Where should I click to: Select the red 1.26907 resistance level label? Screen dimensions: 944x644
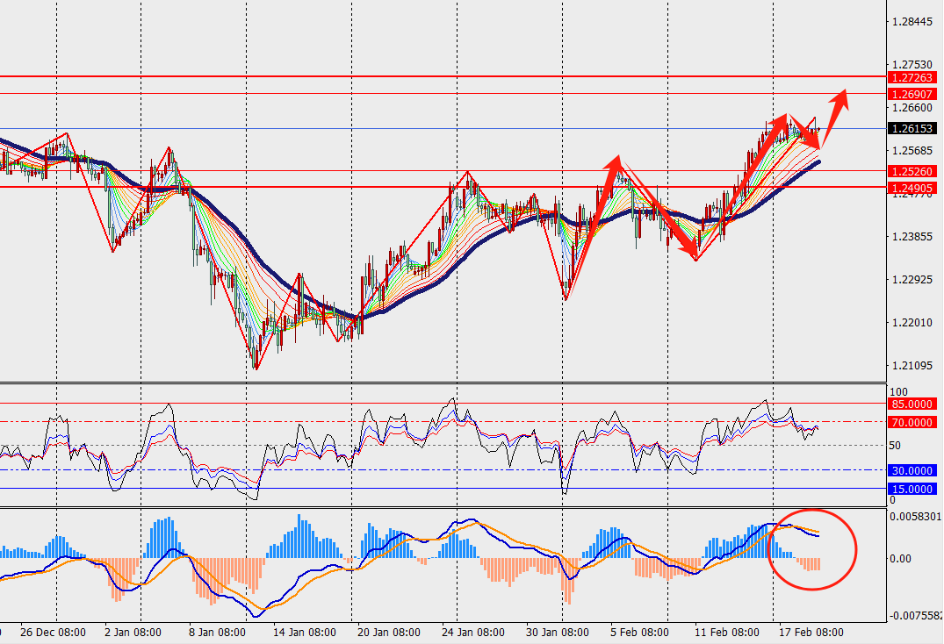912,94
